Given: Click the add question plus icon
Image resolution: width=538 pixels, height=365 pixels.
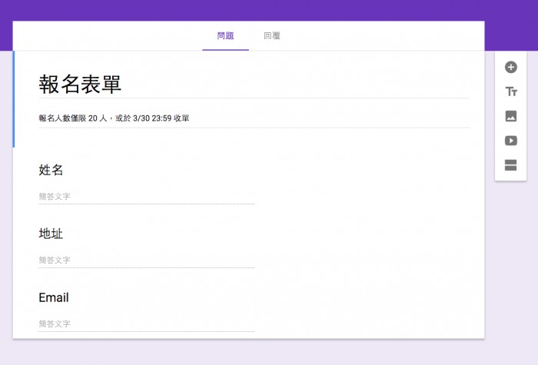Looking at the screenshot, I should 510,68.
